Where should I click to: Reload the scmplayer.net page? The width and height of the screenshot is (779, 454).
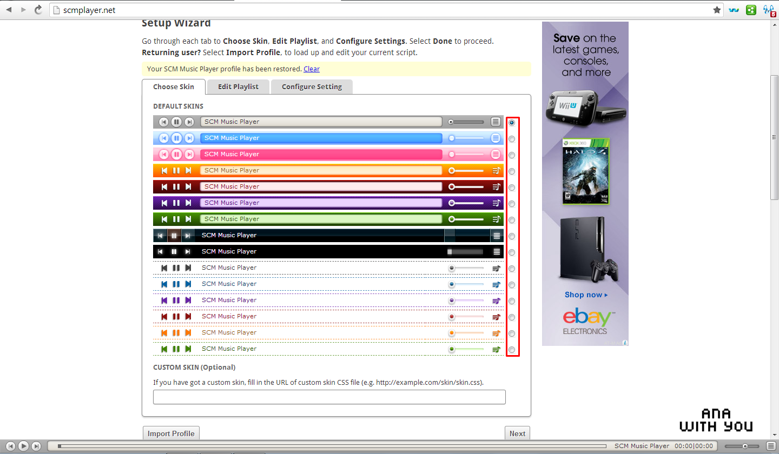pyautogui.click(x=38, y=10)
